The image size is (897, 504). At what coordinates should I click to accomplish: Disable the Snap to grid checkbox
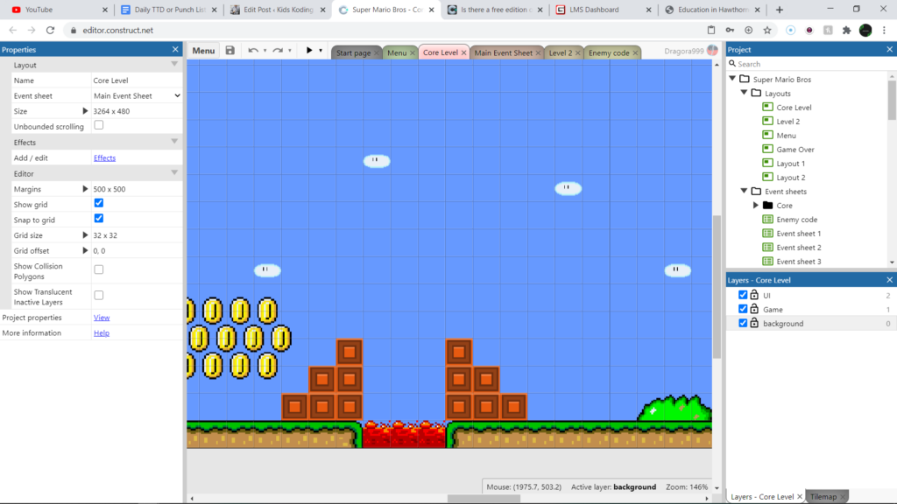[x=99, y=218]
